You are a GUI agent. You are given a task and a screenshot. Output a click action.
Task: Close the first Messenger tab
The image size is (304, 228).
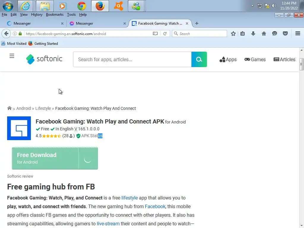click(x=62, y=23)
